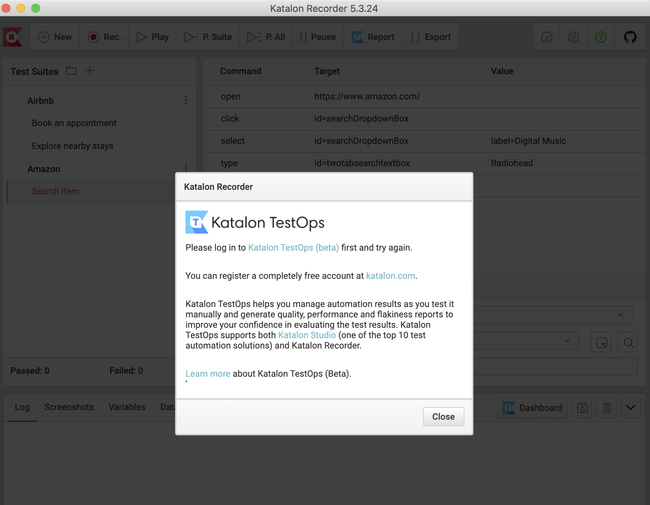
Task: Close the Katalon Recorder dialog
Action: click(x=443, y=417)
